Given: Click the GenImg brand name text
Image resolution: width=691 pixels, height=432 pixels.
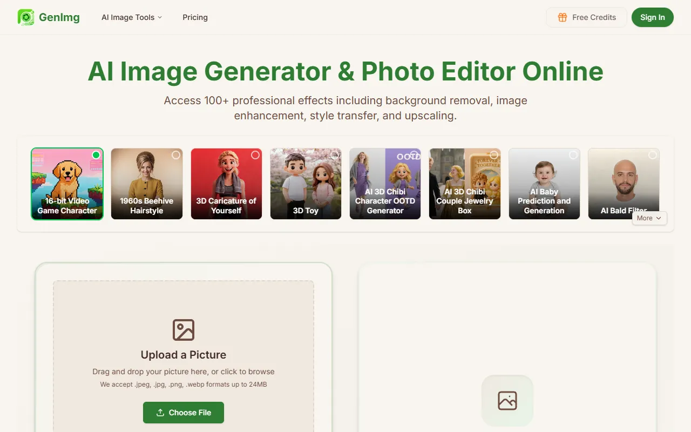Looking at the screenshot, I should 59,17.
